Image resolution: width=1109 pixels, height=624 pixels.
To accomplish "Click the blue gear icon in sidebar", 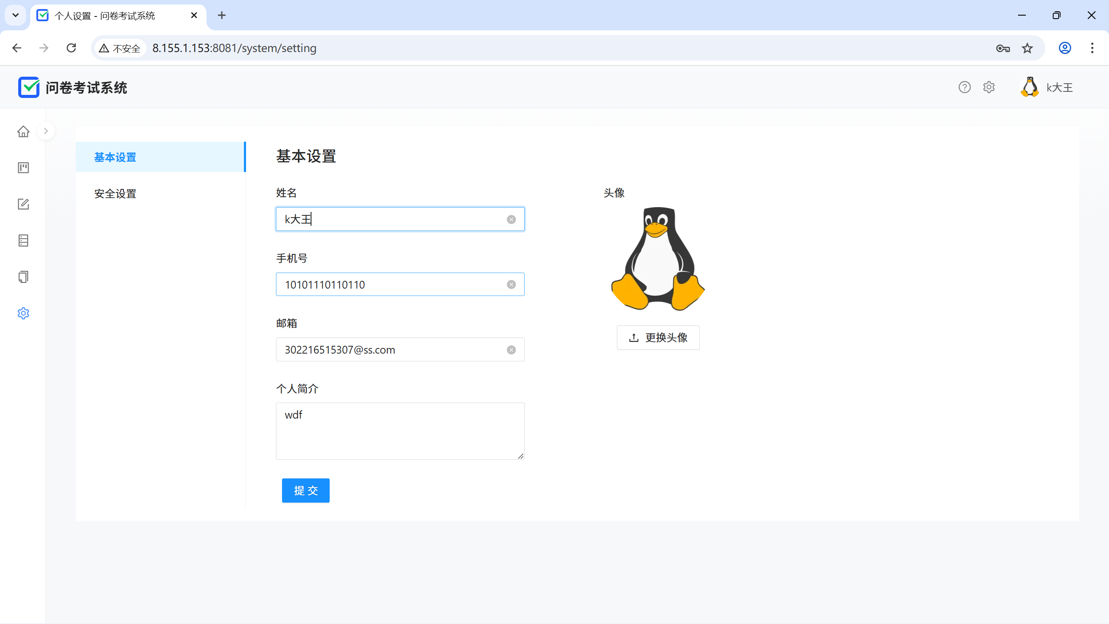I will 23,313.
